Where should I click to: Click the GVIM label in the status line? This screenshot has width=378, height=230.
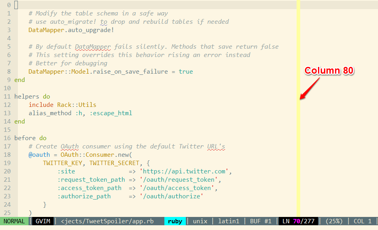[x=42, y=221]
